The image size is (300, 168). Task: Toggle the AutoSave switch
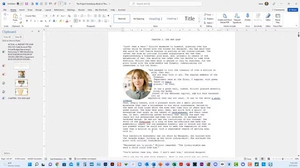pos(20,4)
